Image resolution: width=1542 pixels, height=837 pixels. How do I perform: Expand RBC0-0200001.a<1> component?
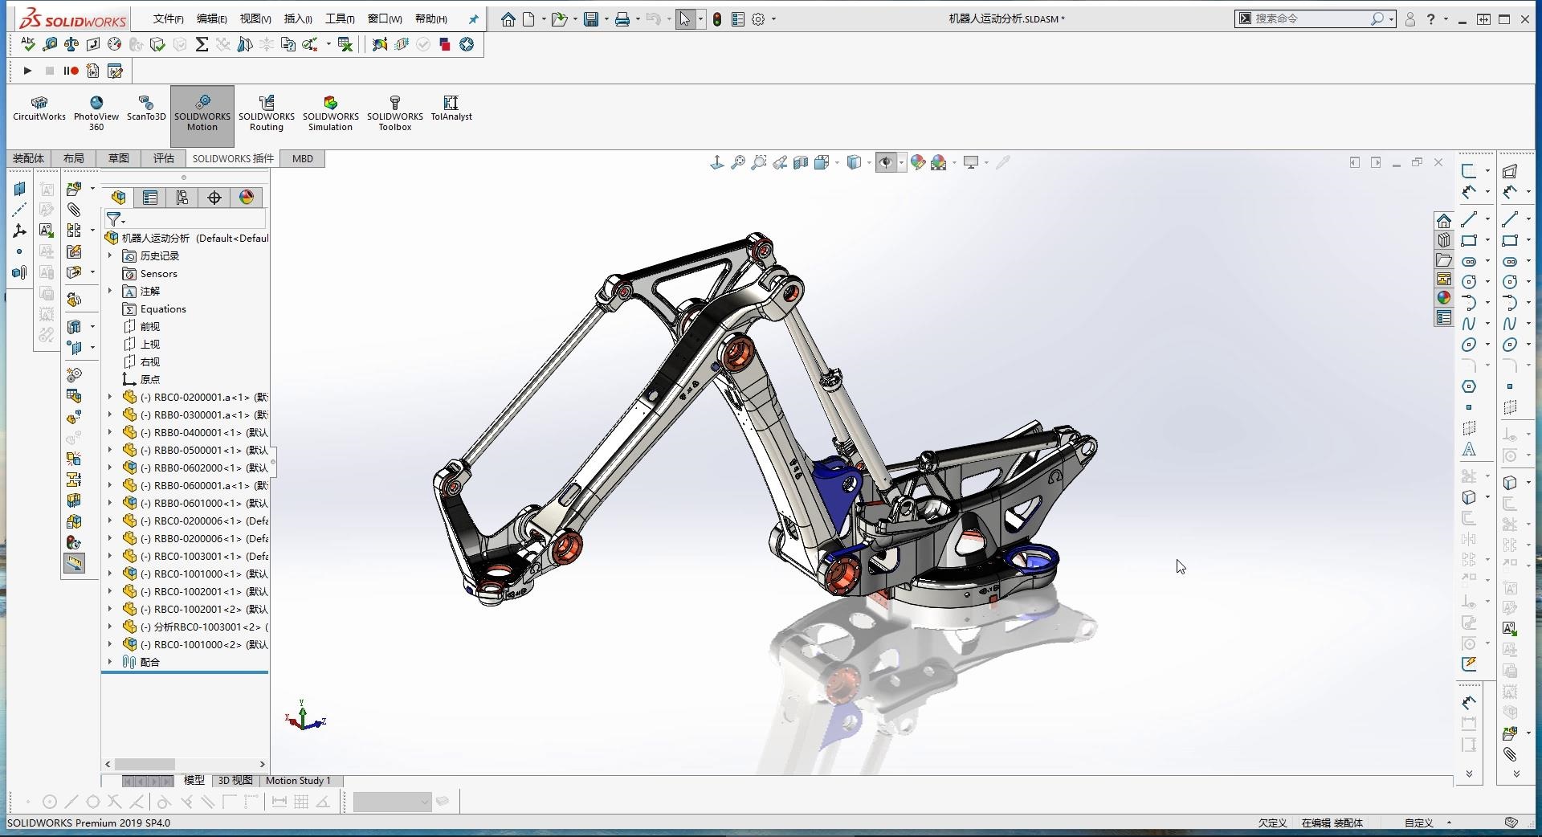pyautogui.click(x=110, y=397)
